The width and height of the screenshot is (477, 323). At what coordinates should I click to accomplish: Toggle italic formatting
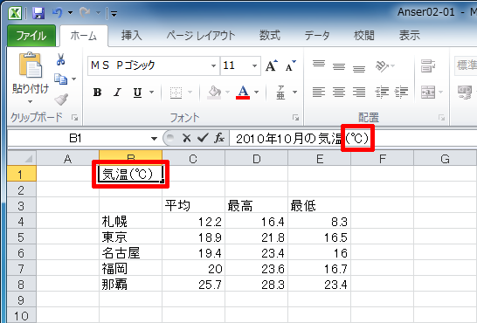tap(117, 92)
